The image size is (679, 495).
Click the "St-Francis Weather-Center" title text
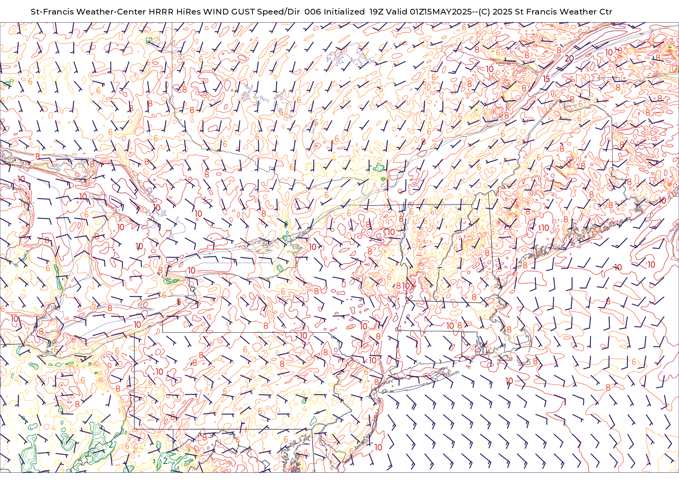(x=88, y=12)
